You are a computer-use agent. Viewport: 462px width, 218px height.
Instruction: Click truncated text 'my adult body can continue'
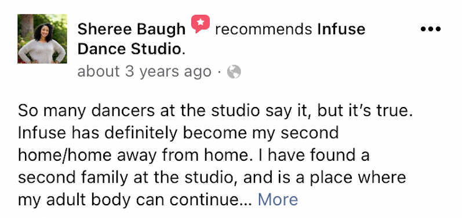129,200
